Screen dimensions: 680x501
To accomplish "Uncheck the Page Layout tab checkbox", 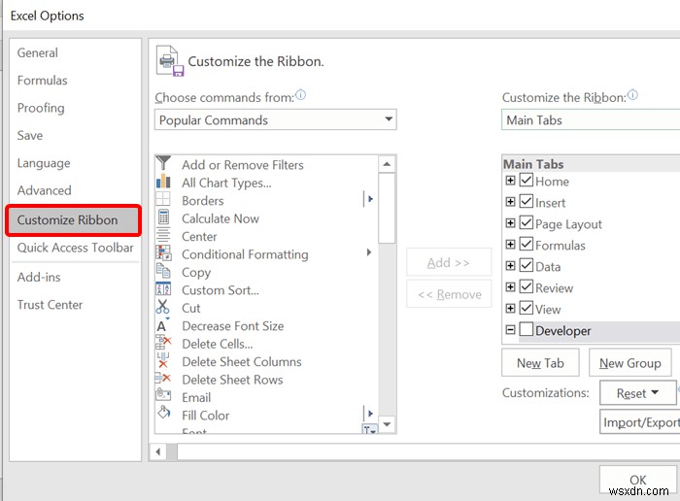I will [x=527, y=222].
